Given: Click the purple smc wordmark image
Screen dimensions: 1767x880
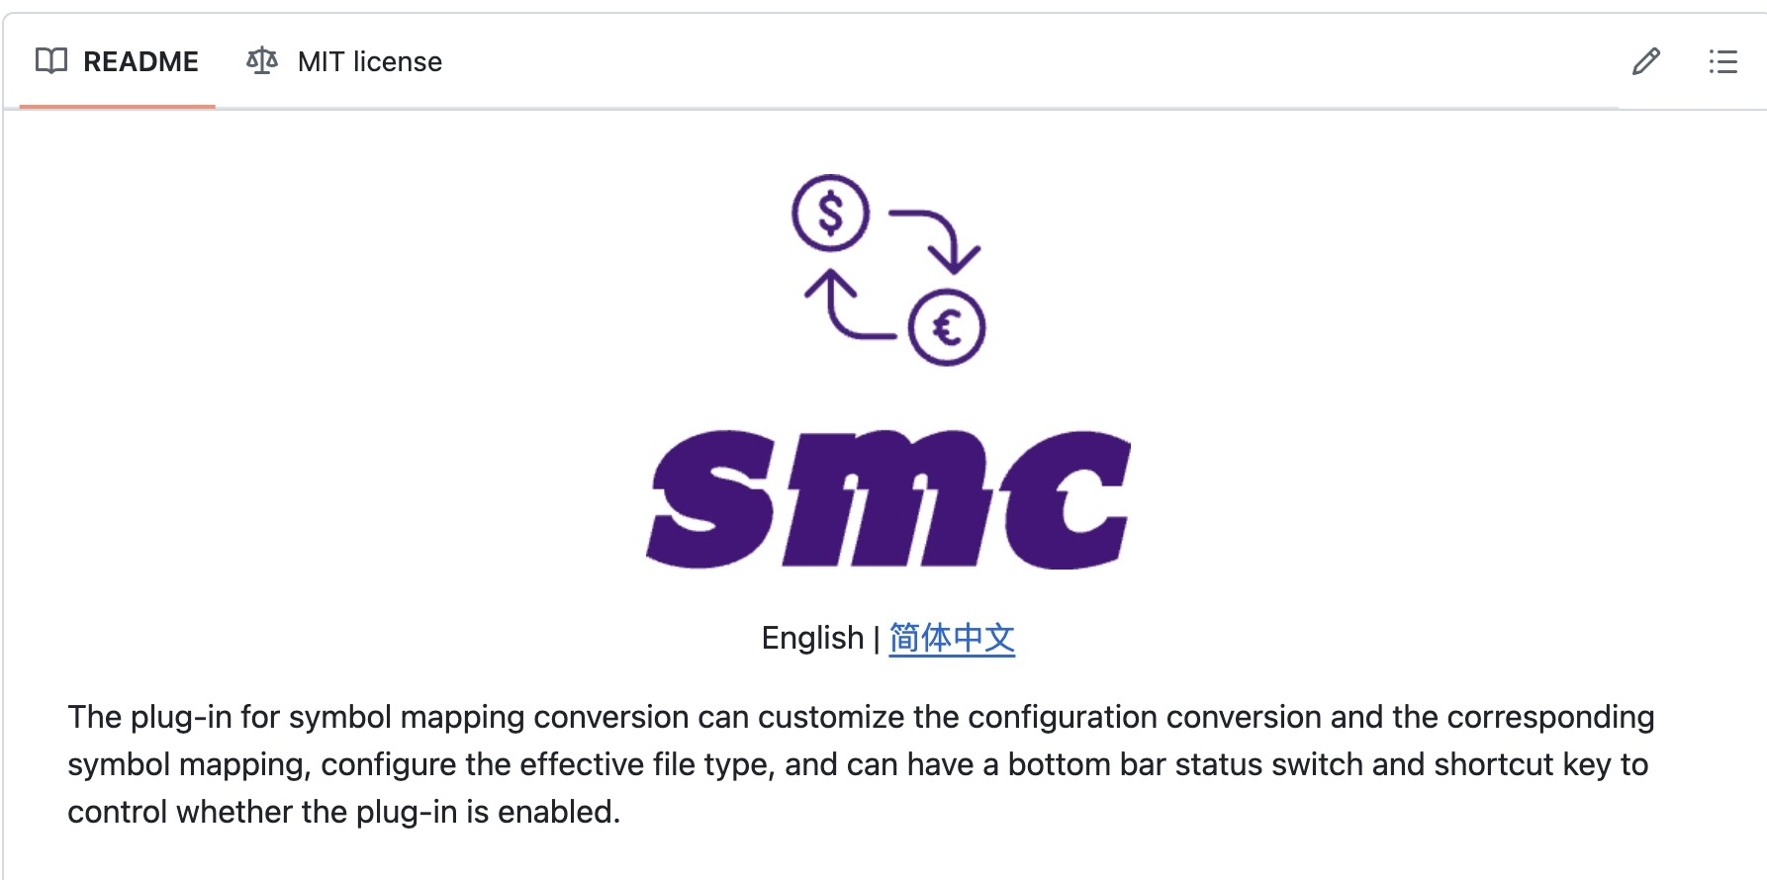Looking at the screenshot, I should pos(888,499).
